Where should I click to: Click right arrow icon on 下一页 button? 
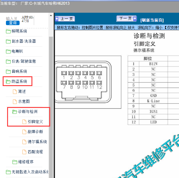pos(135,18)
